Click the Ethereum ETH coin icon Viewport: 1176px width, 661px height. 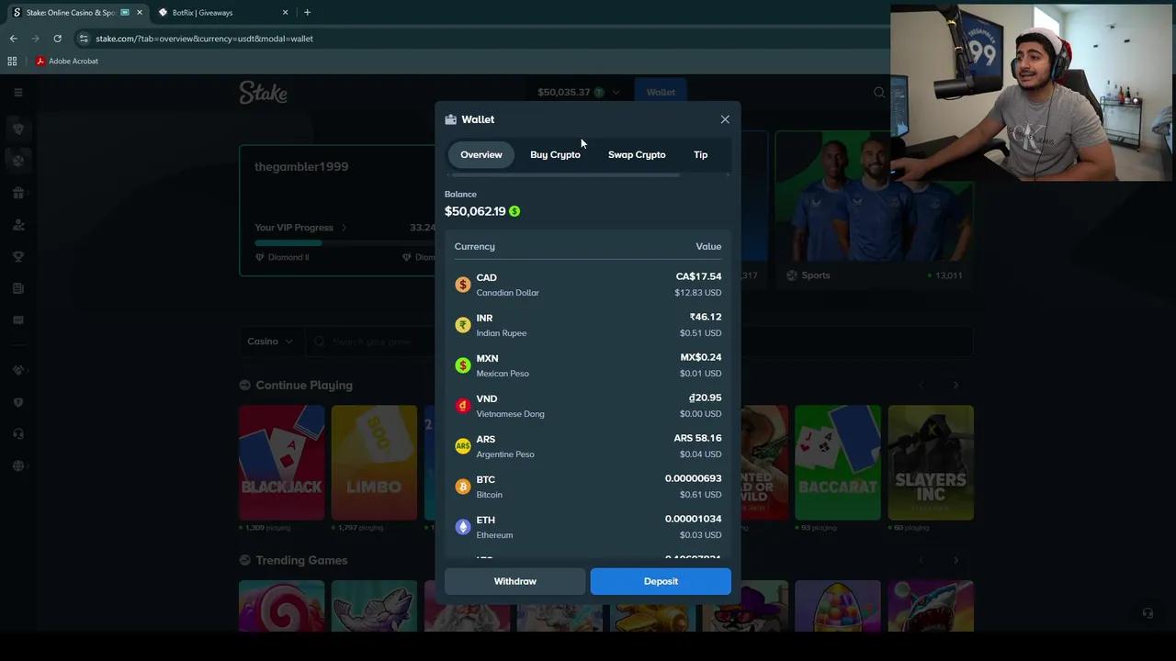coord(463,527)
